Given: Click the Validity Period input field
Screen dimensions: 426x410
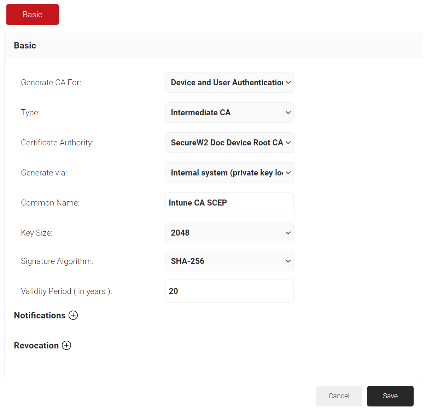Looking at the screenshot, I should coord(229,291).
